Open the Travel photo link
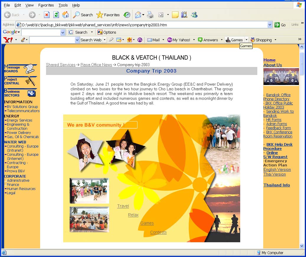The image size is (306, 257). point(123,206)
